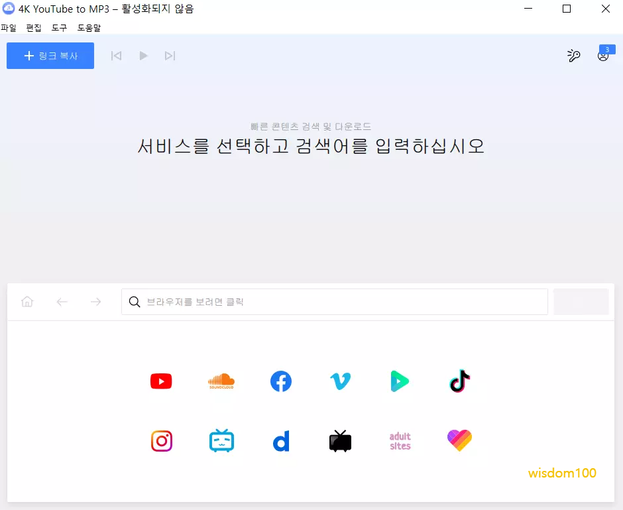Image resolution: width=623 pixels, height=510 pixels.
Task: Select the SoundCloud service icon
Action: point(221,381)
